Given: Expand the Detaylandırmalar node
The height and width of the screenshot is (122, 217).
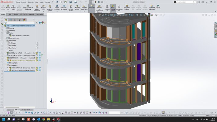Looking at the screenshot, I should coord(5,38).
